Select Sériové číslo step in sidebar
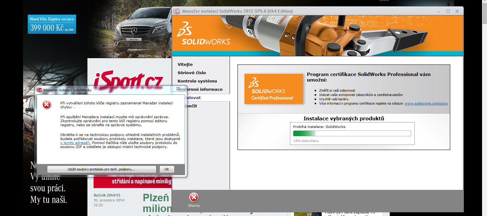 tap(192, 73)
